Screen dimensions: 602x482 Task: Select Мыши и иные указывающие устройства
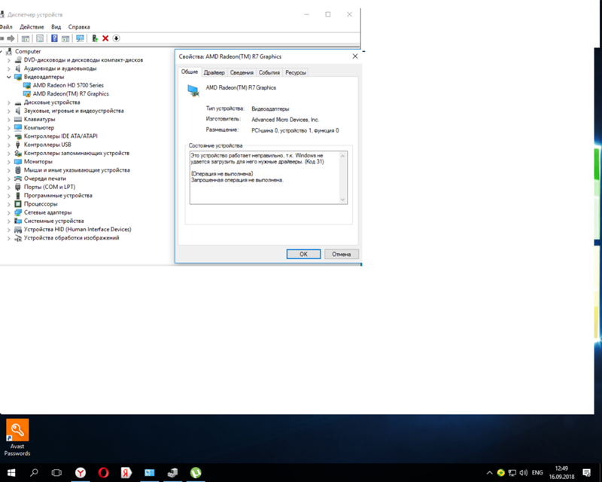(77, 170)
